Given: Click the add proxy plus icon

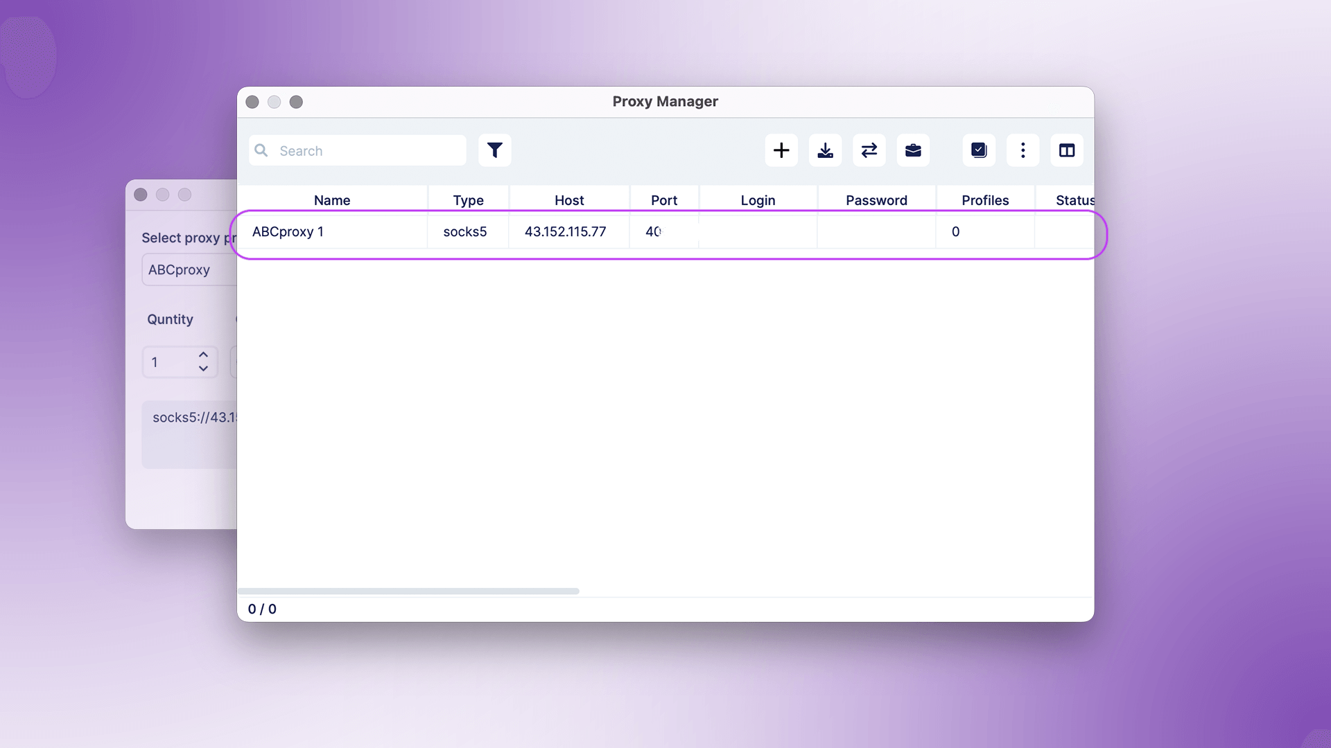Looking at the screenshot, I should tap(781, 150).
